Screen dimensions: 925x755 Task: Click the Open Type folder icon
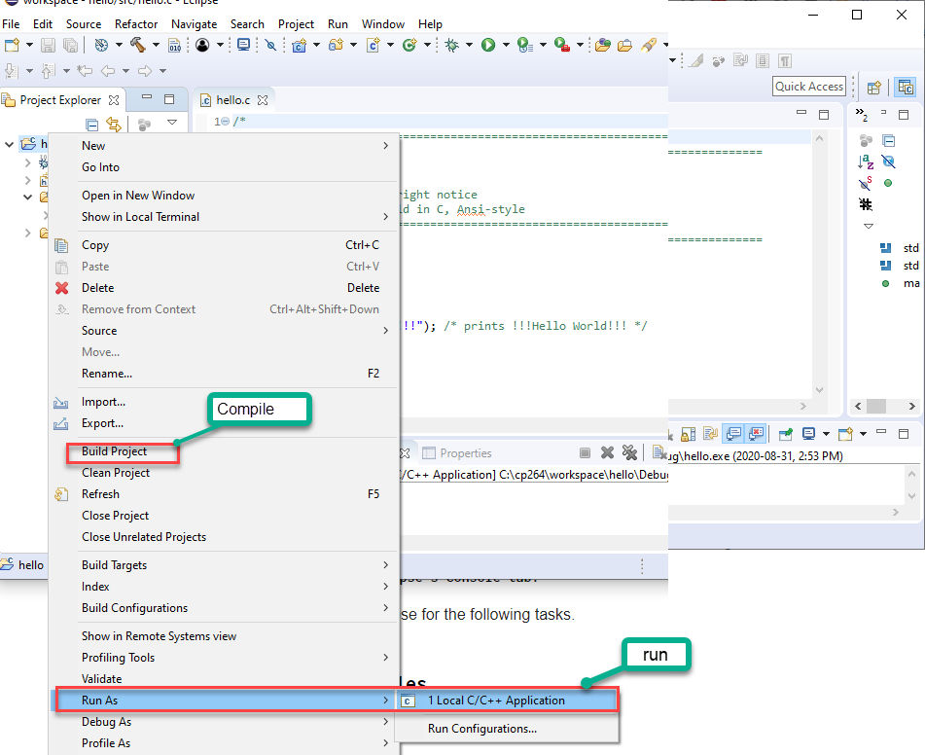[602, 45]
